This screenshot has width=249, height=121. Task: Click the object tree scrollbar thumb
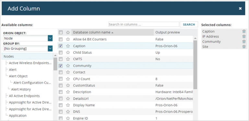55,64
